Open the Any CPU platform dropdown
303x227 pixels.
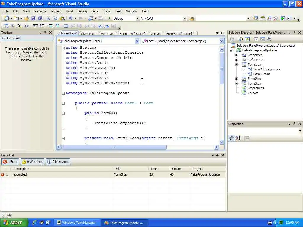185,18
